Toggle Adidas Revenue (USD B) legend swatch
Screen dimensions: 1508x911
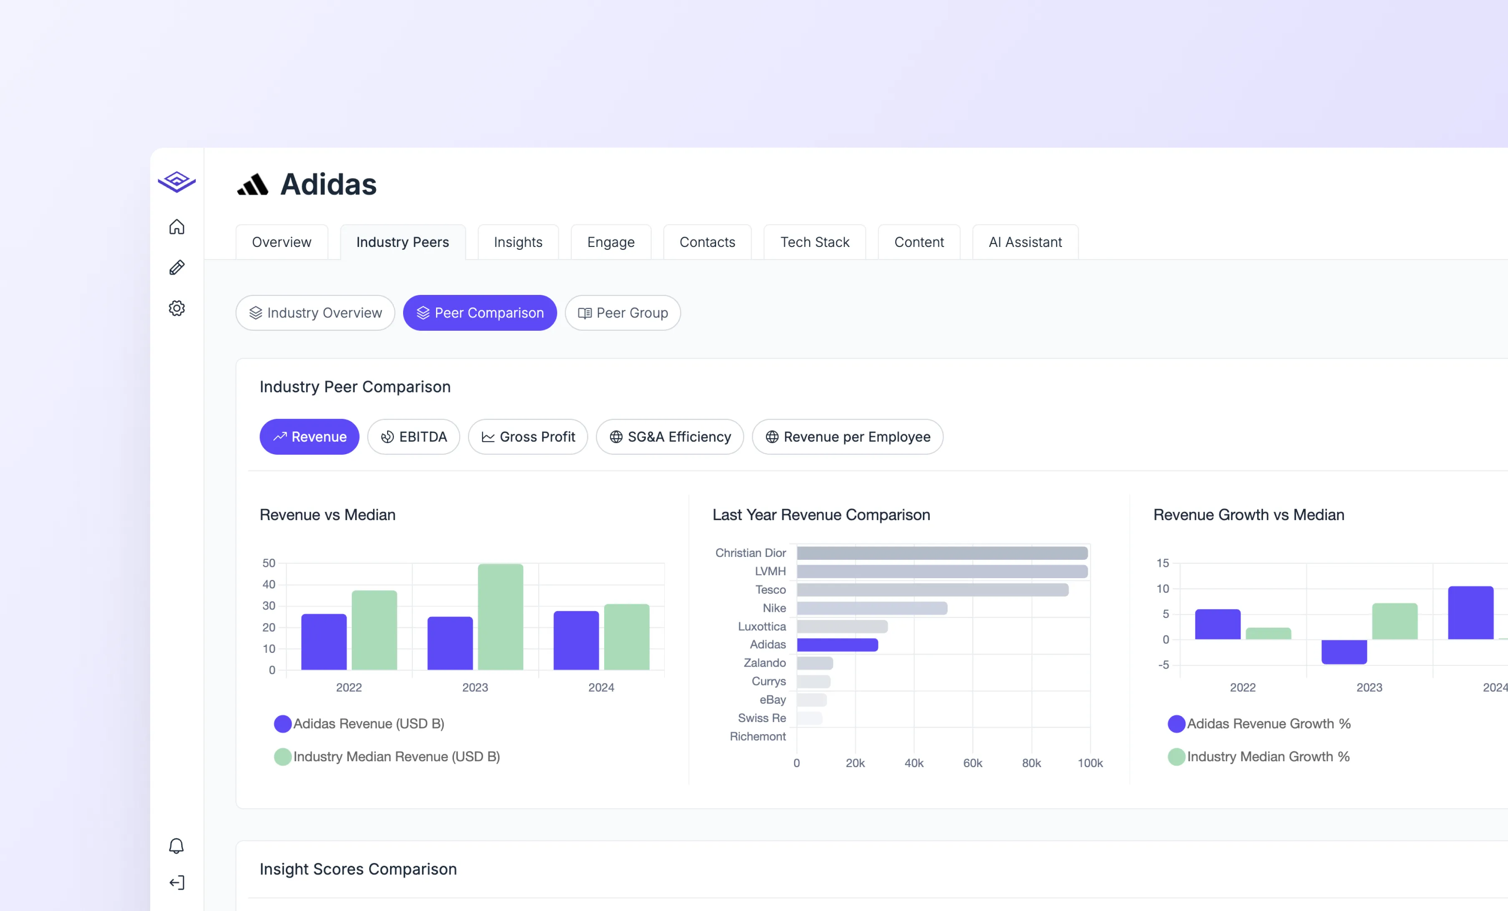[x=283, y=724]
